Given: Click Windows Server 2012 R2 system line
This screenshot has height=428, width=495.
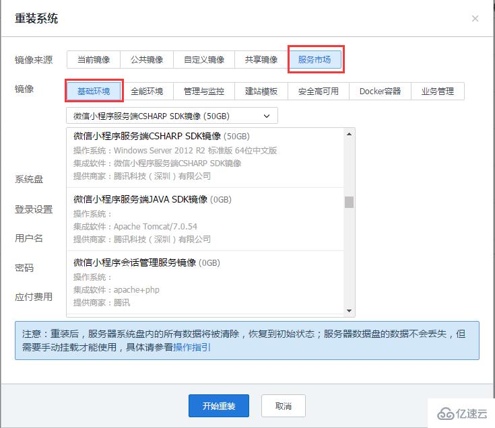Looking at the screenshot, I should click(x=175, y=151).
